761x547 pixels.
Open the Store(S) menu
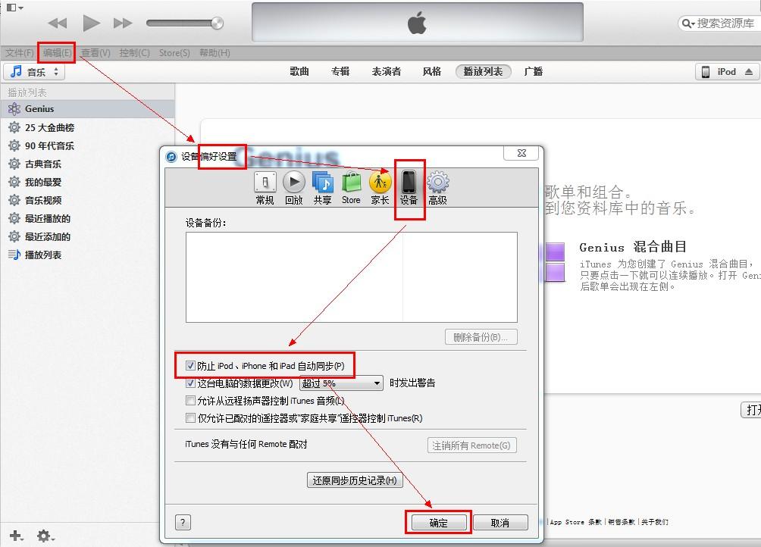[x=174, y=53]
